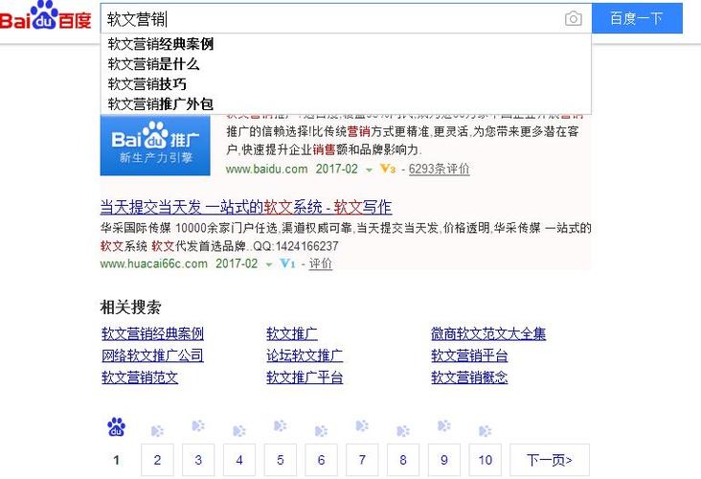The height and width of the screenshot is (479, 701).
Task: Expand dropdown arrow beside www.huacai66c.com 2017-02
Action: pos(269,264)
